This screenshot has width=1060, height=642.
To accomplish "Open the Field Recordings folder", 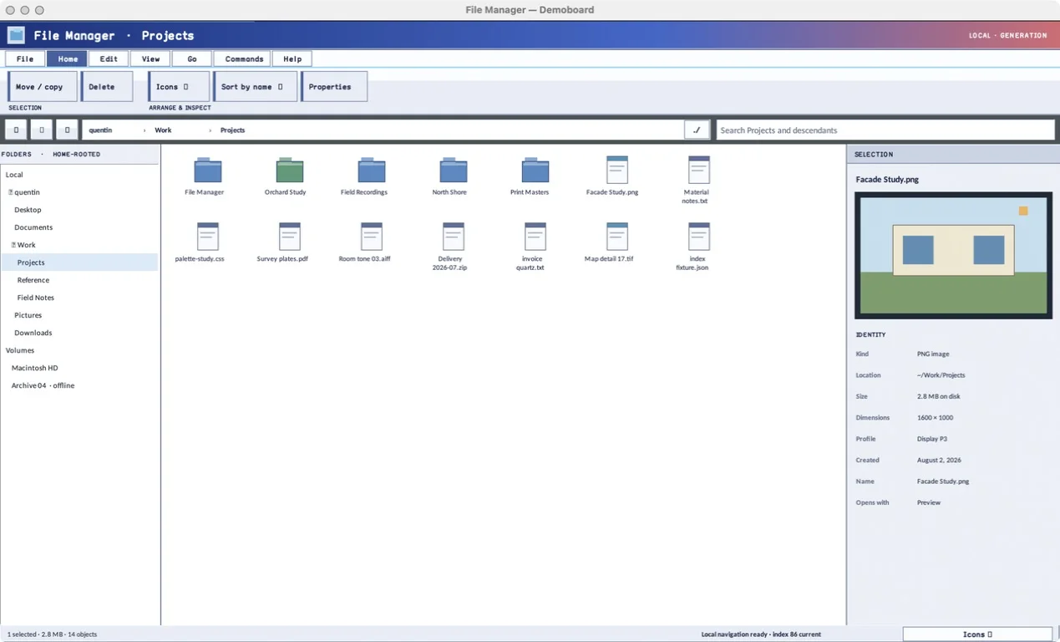I will point(372,170).
